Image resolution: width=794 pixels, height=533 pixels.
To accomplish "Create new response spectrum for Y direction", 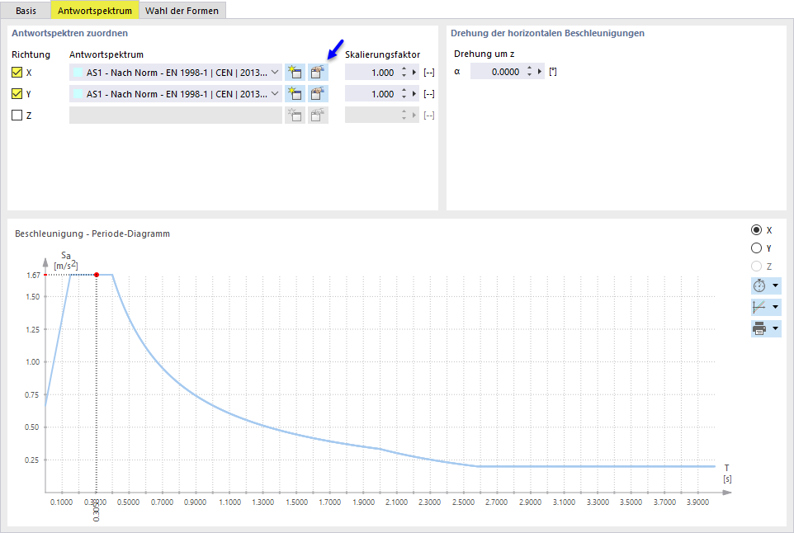I will 295,93.
